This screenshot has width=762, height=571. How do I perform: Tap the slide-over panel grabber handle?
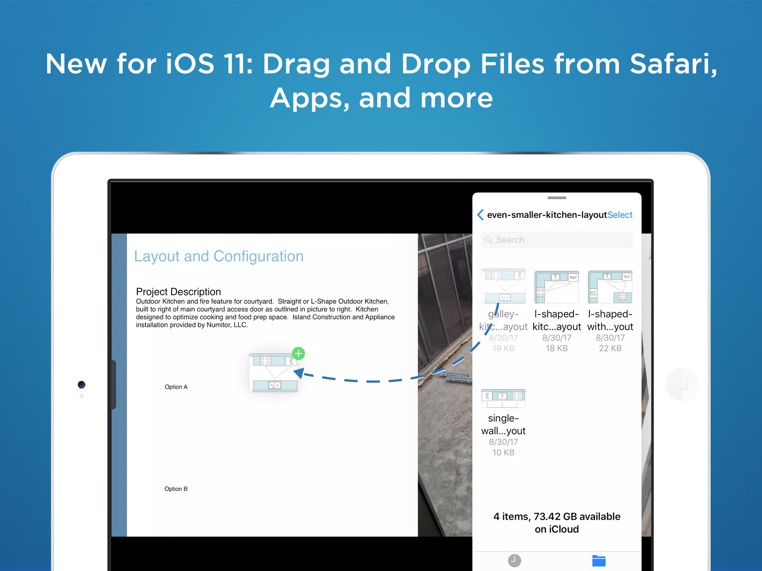coord(557,198)
